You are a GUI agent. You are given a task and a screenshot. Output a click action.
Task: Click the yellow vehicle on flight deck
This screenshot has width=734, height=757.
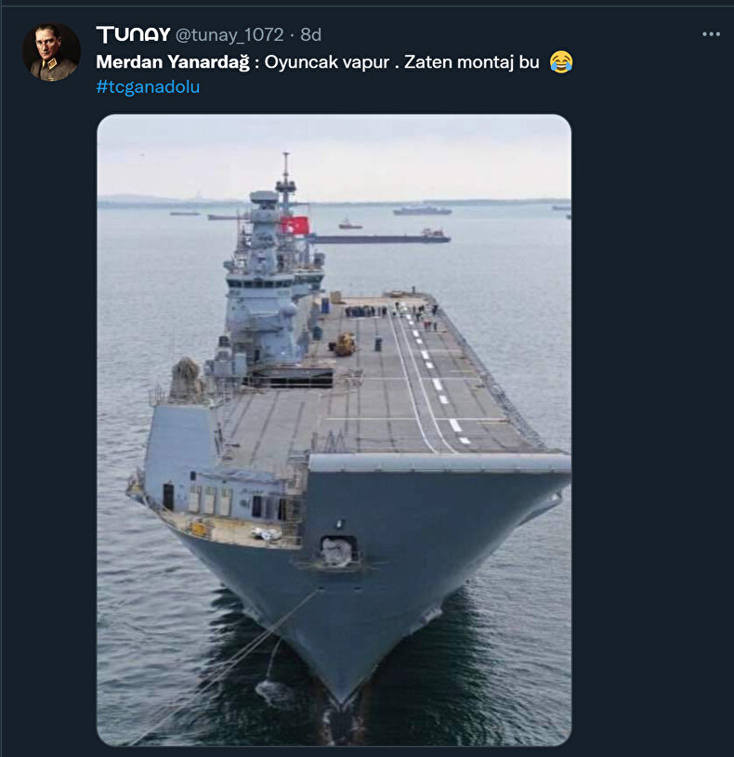[x=345, y=345]
